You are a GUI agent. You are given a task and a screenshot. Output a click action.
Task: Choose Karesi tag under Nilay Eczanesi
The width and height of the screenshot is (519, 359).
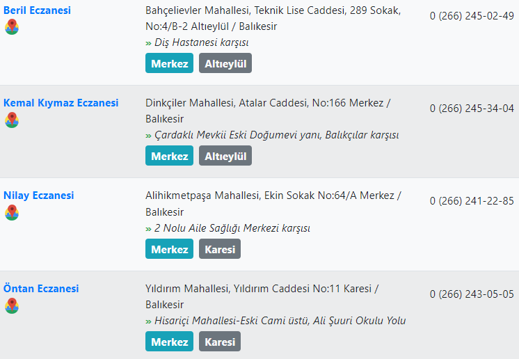tap(220, 249)
